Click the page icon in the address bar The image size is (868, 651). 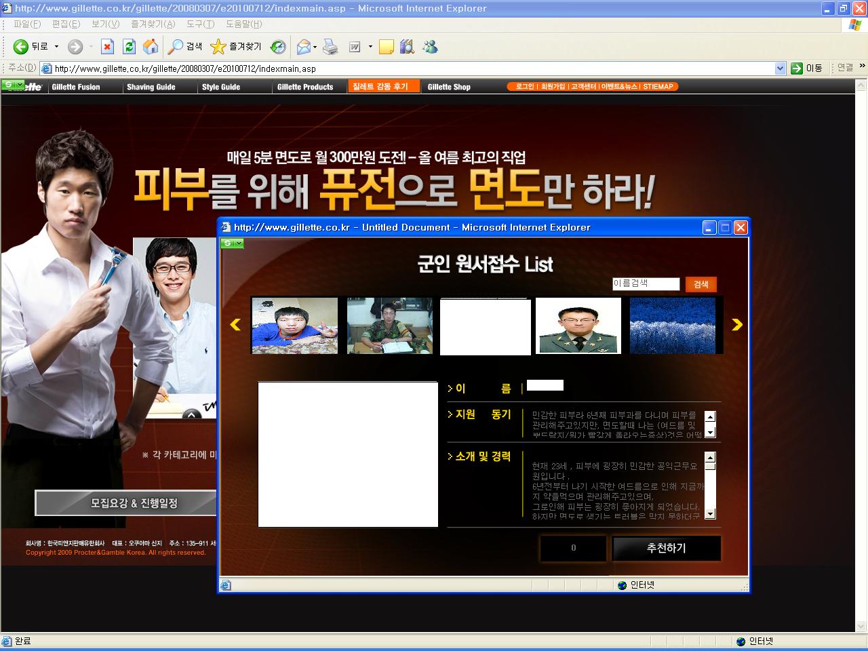(47, 68)
